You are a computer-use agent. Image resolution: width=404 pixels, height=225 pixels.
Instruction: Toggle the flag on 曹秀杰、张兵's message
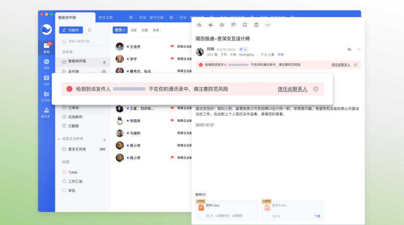tap(172, 71)
